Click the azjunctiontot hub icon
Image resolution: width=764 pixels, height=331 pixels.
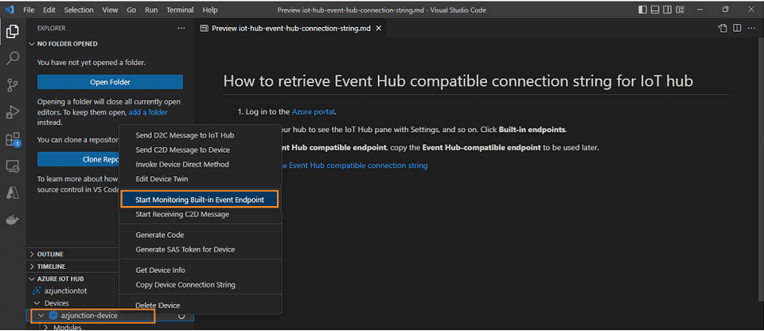tap(36, 291)
